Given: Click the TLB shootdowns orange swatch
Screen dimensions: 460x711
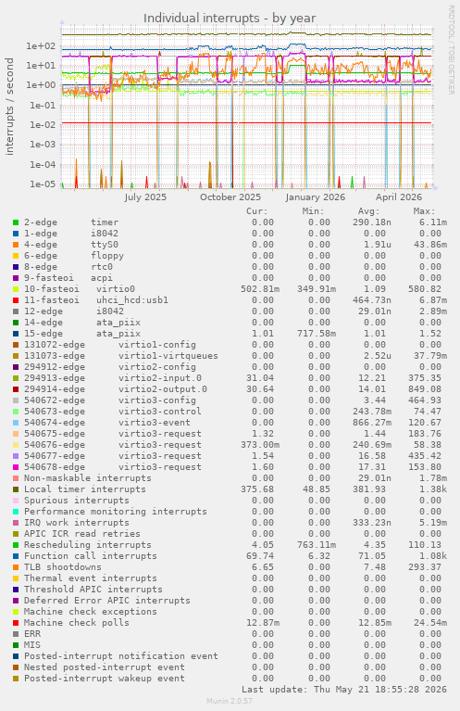Looking at the screenshot, I should [x=16, y=567].
